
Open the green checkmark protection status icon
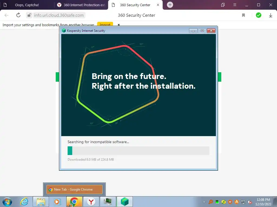[x=258, y=15]
